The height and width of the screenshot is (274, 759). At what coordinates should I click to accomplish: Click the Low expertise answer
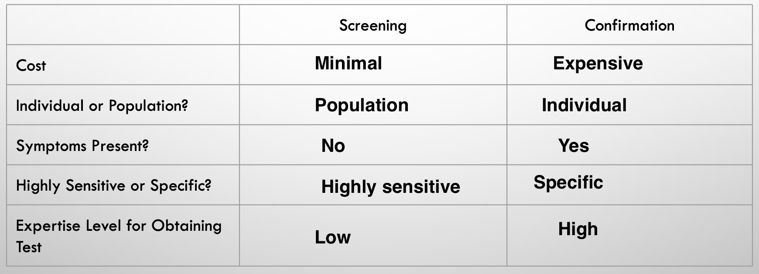pyautogui.click(x=332, y=237)
